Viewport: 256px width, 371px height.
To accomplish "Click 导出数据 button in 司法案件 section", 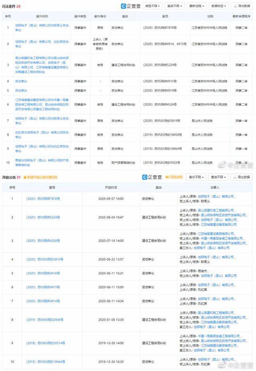I will click(x=242, y=6).
